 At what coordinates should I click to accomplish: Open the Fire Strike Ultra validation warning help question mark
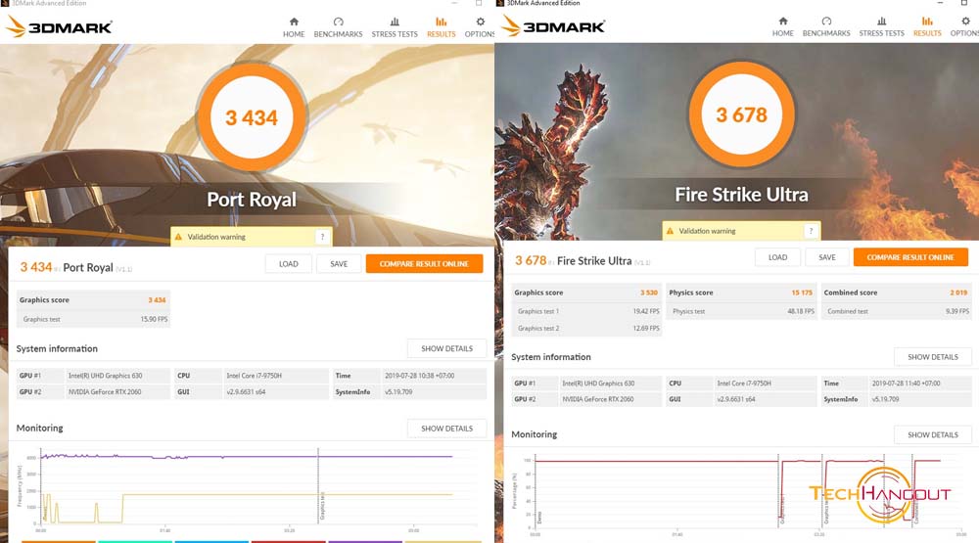click(811, 231)
